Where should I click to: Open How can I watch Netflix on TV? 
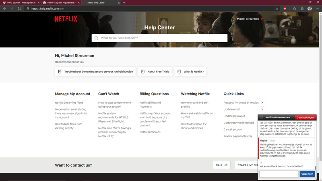pyautogui.click(x=197, y=115)
